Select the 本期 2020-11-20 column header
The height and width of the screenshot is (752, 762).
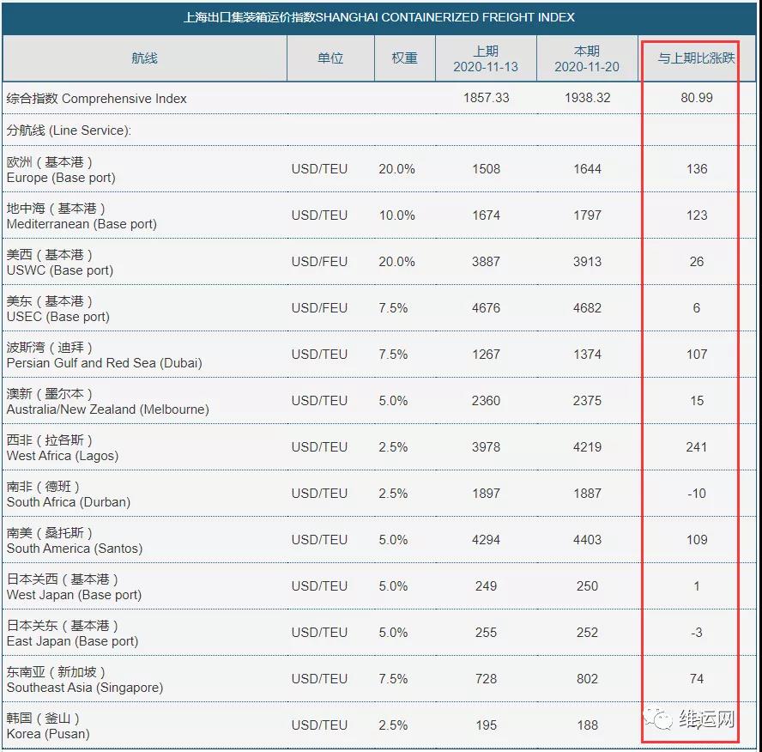[587, 58]
